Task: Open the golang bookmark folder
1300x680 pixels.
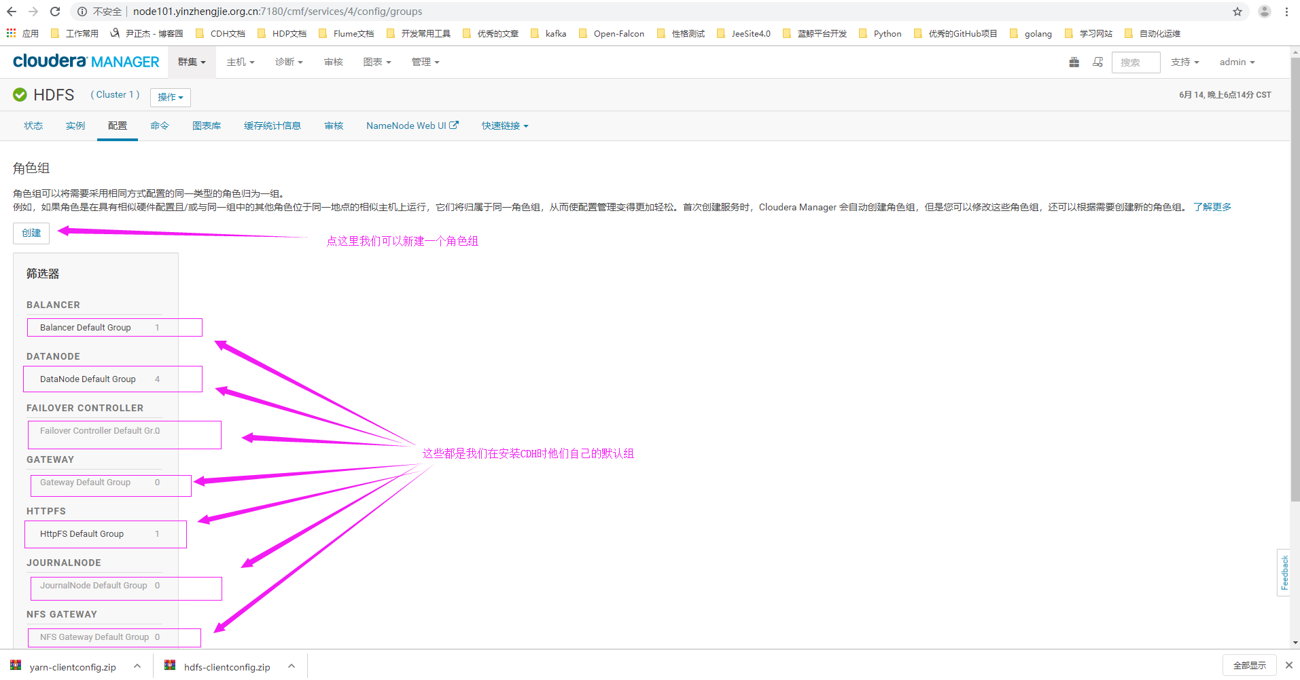Action: point(1031,33)
